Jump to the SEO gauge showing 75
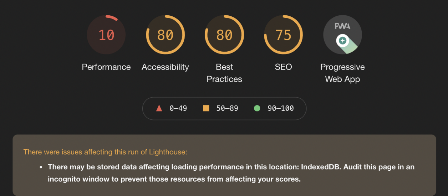 tap(284, 35)
